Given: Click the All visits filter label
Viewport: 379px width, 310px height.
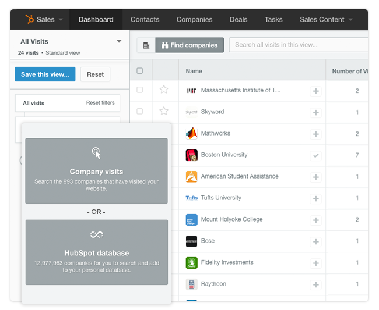Looking at the screenshot, I should click(x=34, y=103).
